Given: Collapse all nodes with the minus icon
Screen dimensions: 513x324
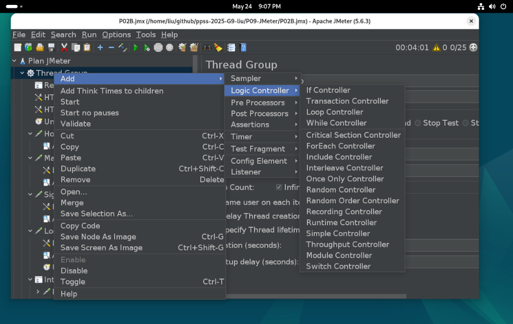Looking at the screenshot, I should click(111, 48).
